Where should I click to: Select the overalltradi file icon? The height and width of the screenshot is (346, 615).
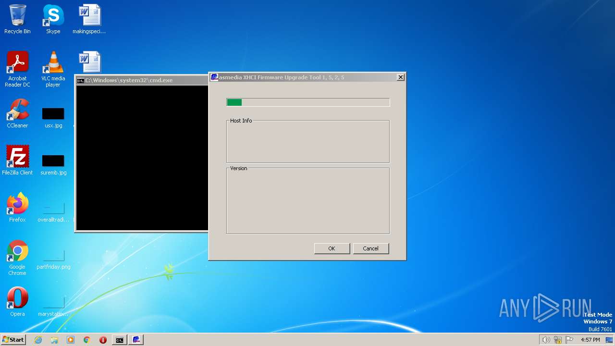click(x=53, y=212)
